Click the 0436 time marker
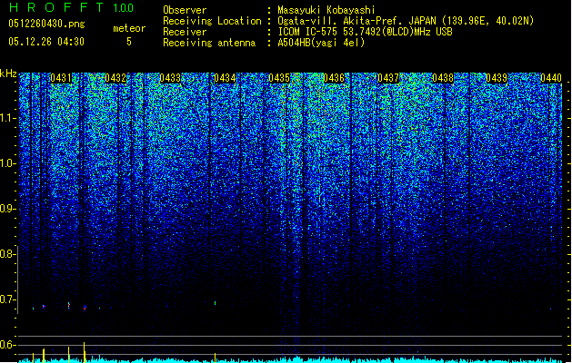Screen dimensions: 572x363 pos(334,78)
